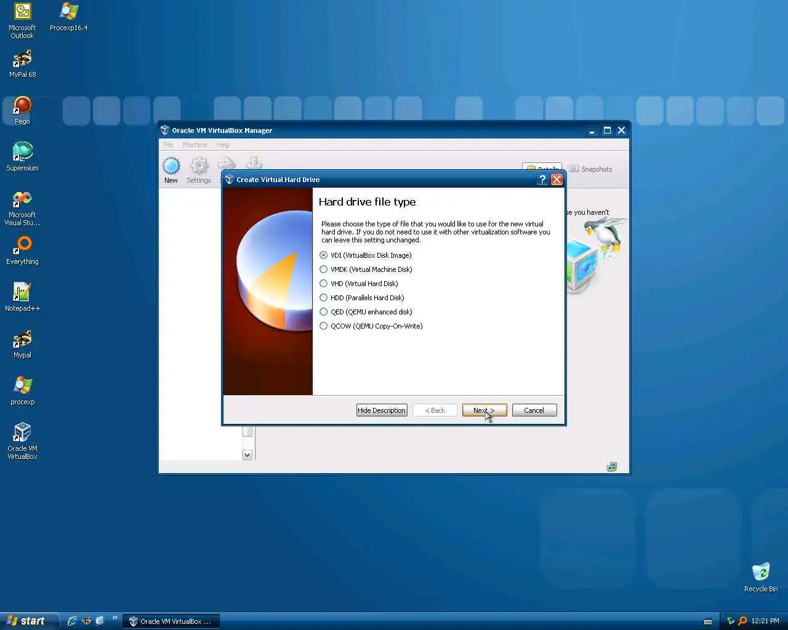Click the on-screen keyboard icon in the taskbar

[x=708, y=621]
